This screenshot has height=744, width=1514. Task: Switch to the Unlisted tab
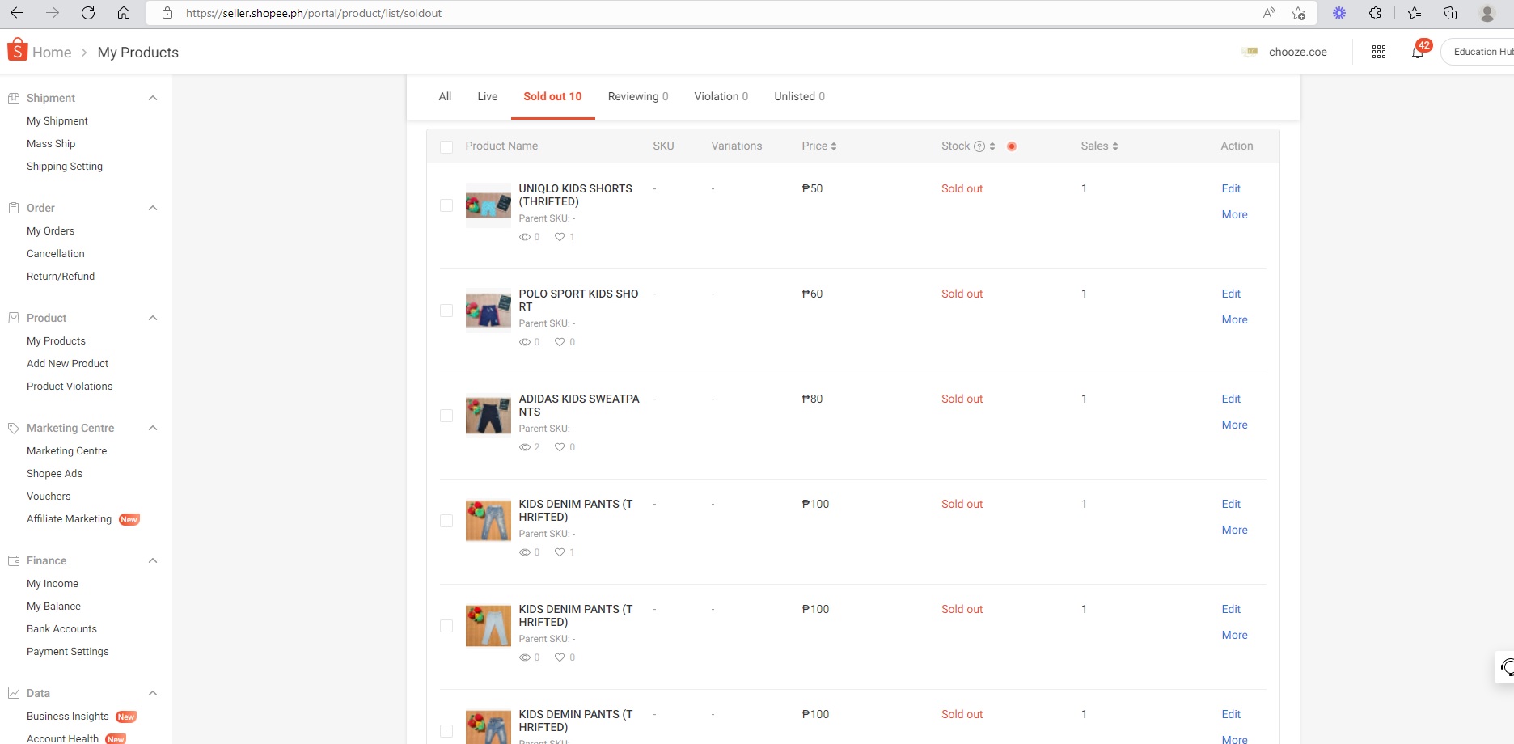click(799, 96)
